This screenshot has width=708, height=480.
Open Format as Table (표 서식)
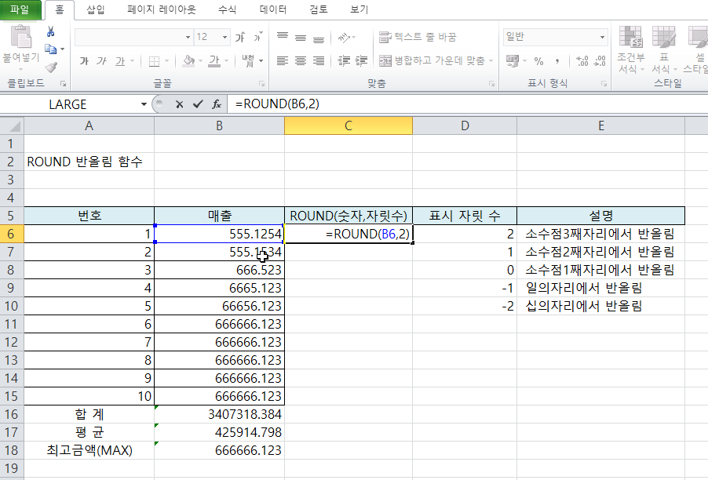(x=664, y=49)
